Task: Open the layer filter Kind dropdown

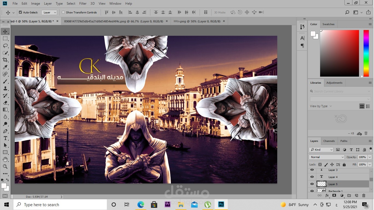Action: (321, 150)
